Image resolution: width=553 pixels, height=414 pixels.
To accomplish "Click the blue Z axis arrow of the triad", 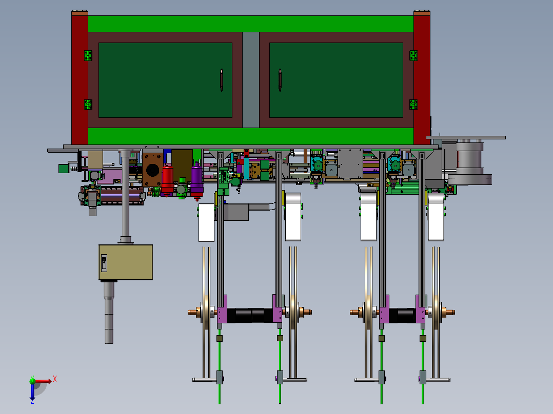I will point(32,391).
